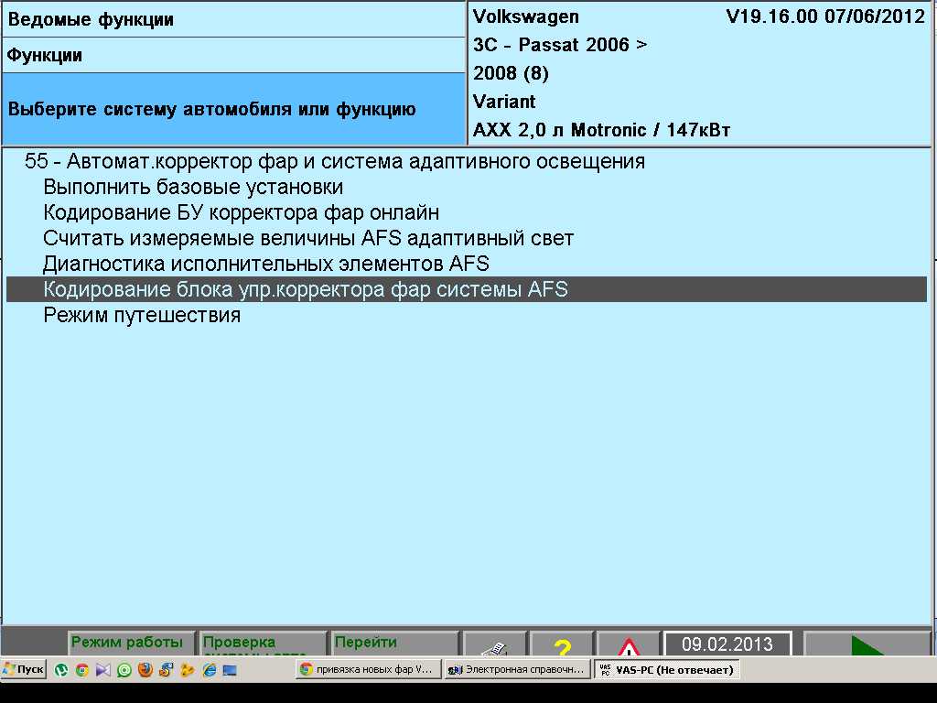Click the yellow bird quick launch icon
The image size is (937, 703).
tap(187, 670)
